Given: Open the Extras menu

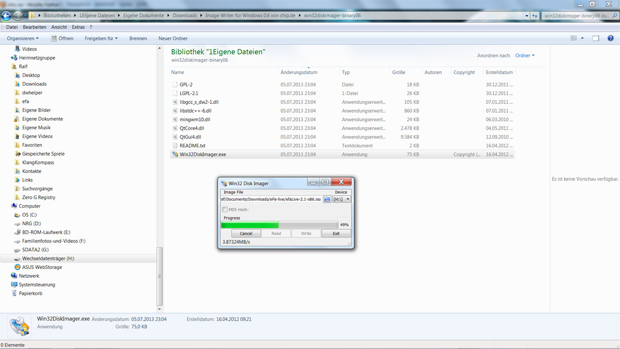Looking at the screenshot, I should (x=78, y=27).
